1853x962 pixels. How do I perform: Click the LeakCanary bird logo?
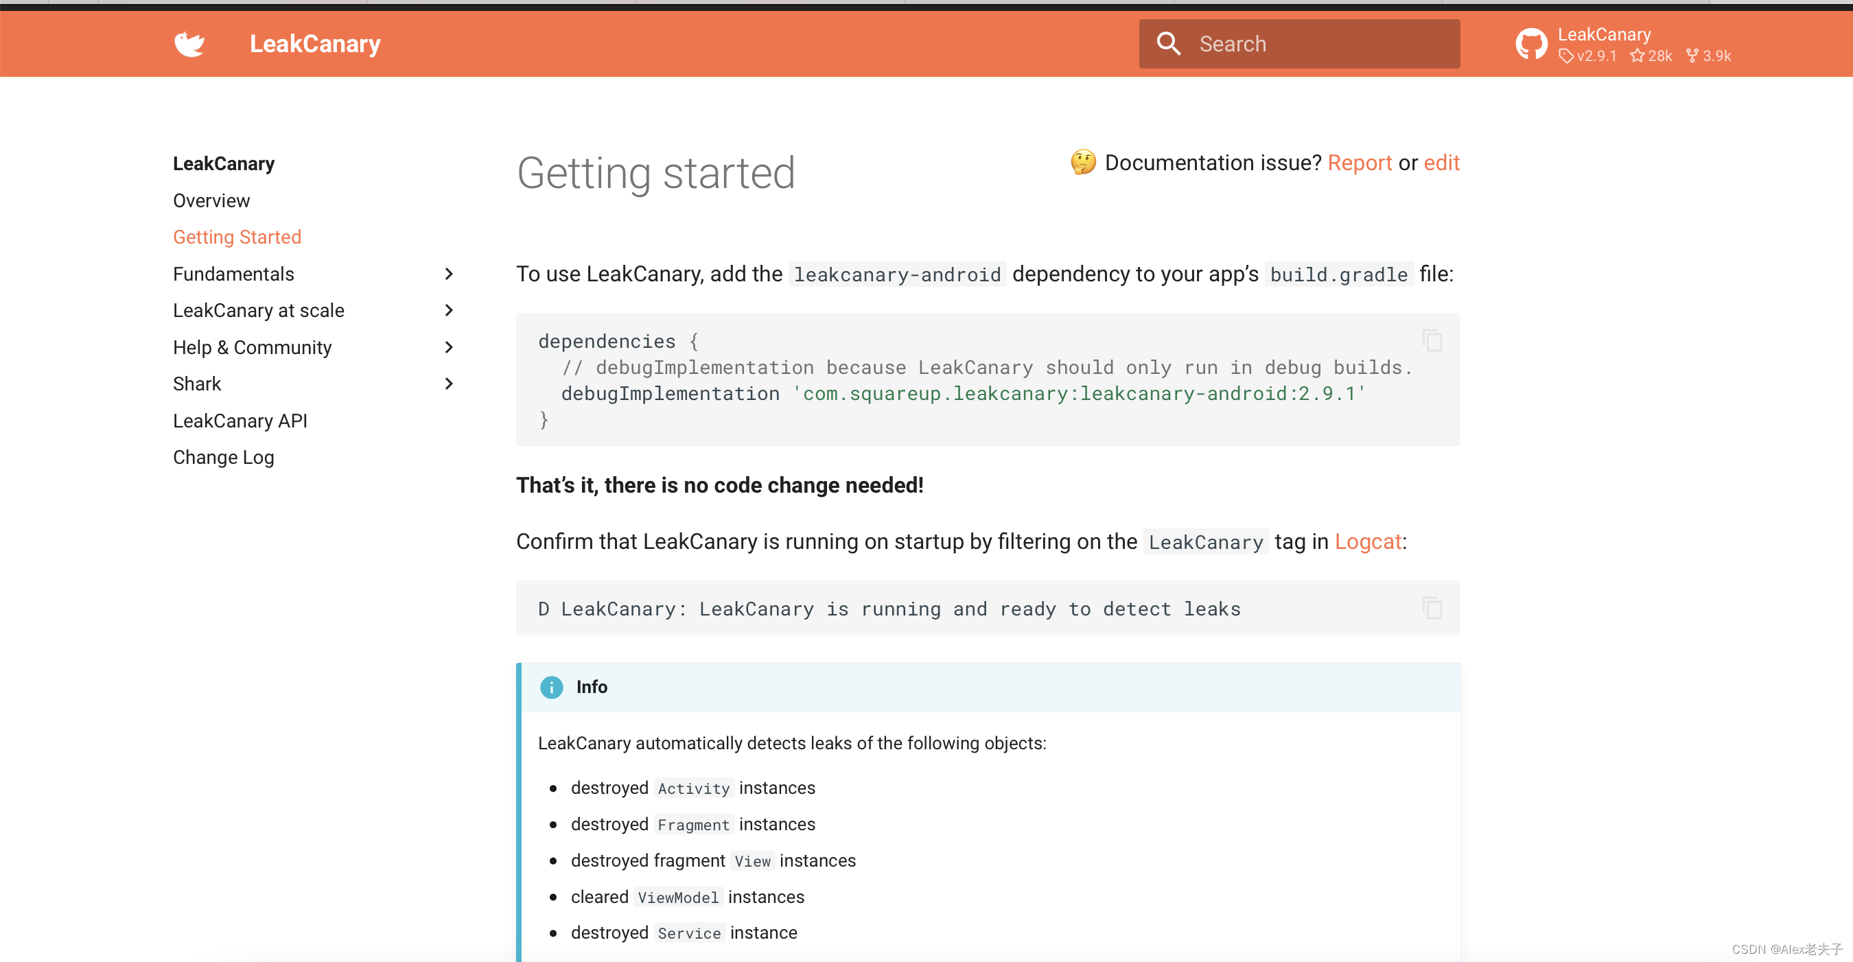tap(189, 43)
